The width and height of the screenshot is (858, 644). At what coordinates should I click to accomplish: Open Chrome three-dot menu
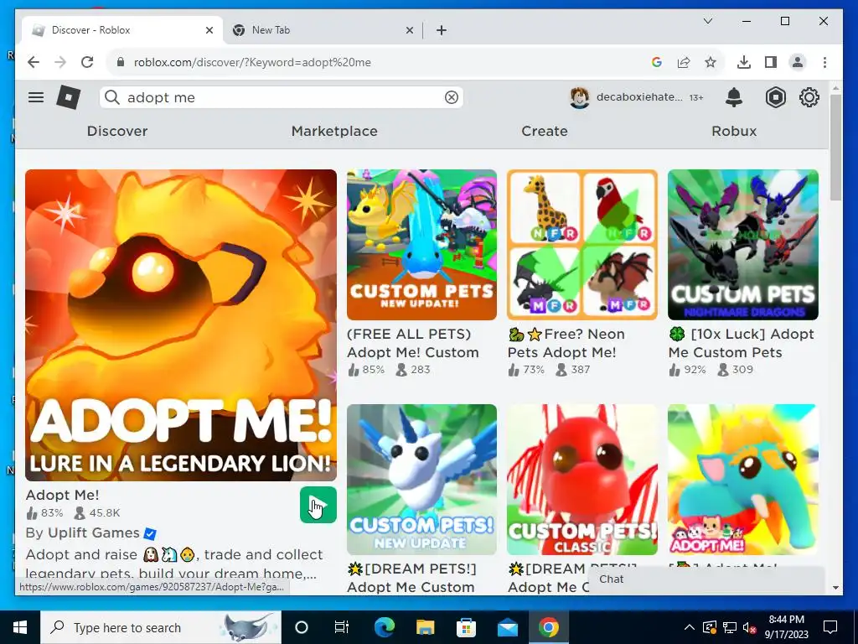(824, 62)
